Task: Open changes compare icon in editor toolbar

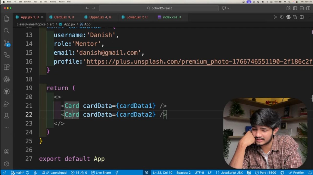Action: (295, 17)
